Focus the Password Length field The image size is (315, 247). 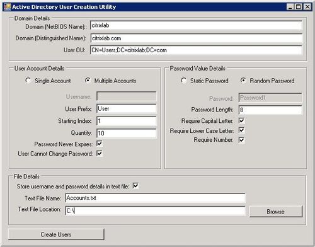(270, 110)
